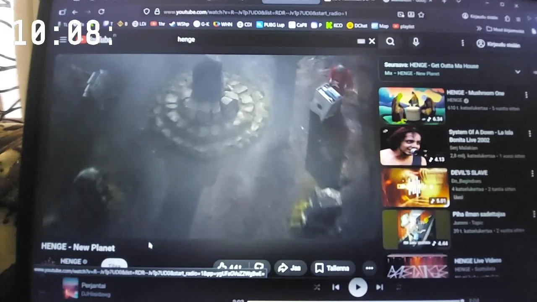
Task: Open HENGE - Mushroom One thumbnail
Action: point(412,106)
